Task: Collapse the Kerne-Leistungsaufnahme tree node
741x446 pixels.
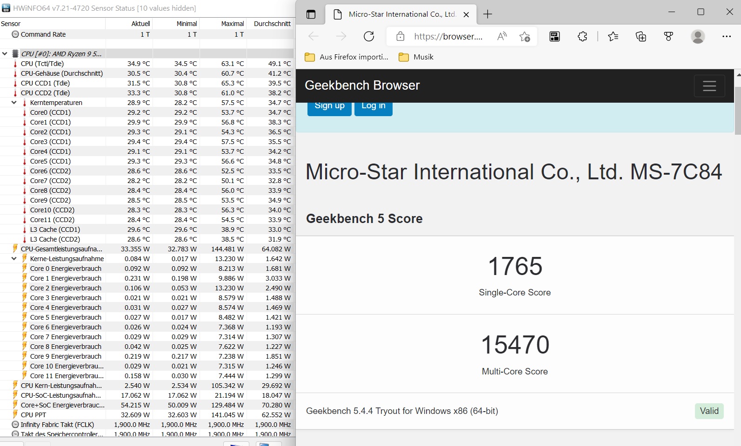Action: [x=14, y=259]
